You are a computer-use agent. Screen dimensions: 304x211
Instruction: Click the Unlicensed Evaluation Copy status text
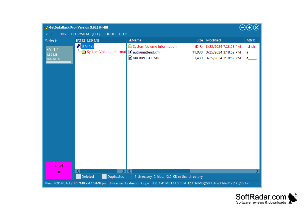[129, 183]
